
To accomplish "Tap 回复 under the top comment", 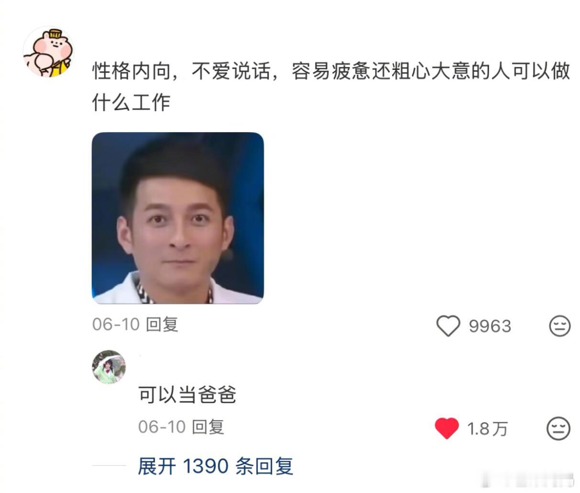I will pos(162,325).
